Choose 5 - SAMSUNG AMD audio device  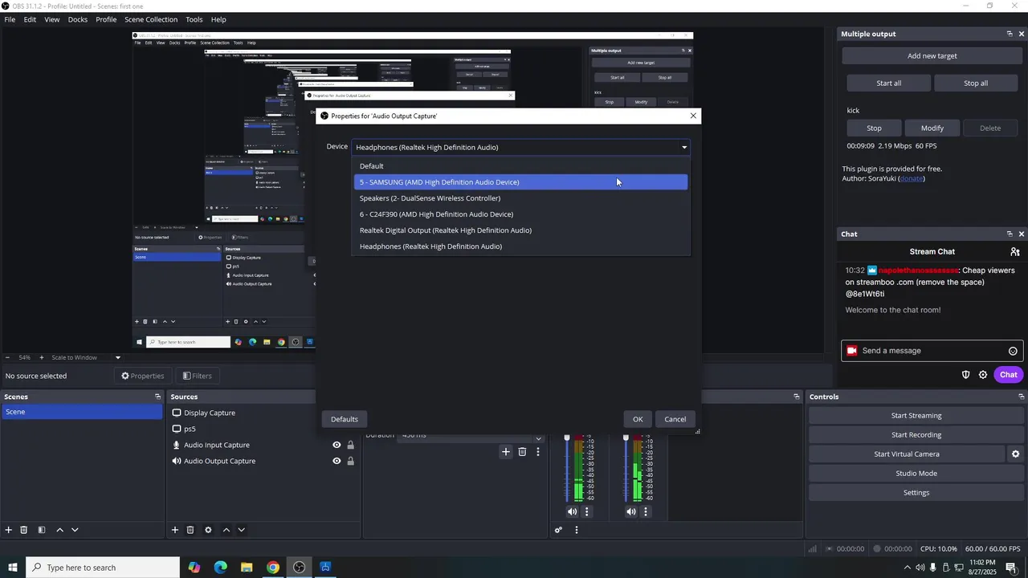coord(521,182)
